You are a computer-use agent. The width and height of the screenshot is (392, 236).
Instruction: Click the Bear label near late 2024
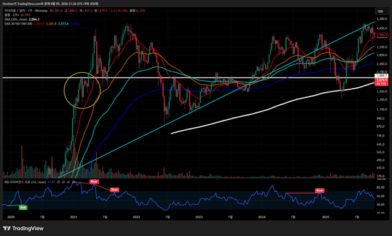click(320, 190)
